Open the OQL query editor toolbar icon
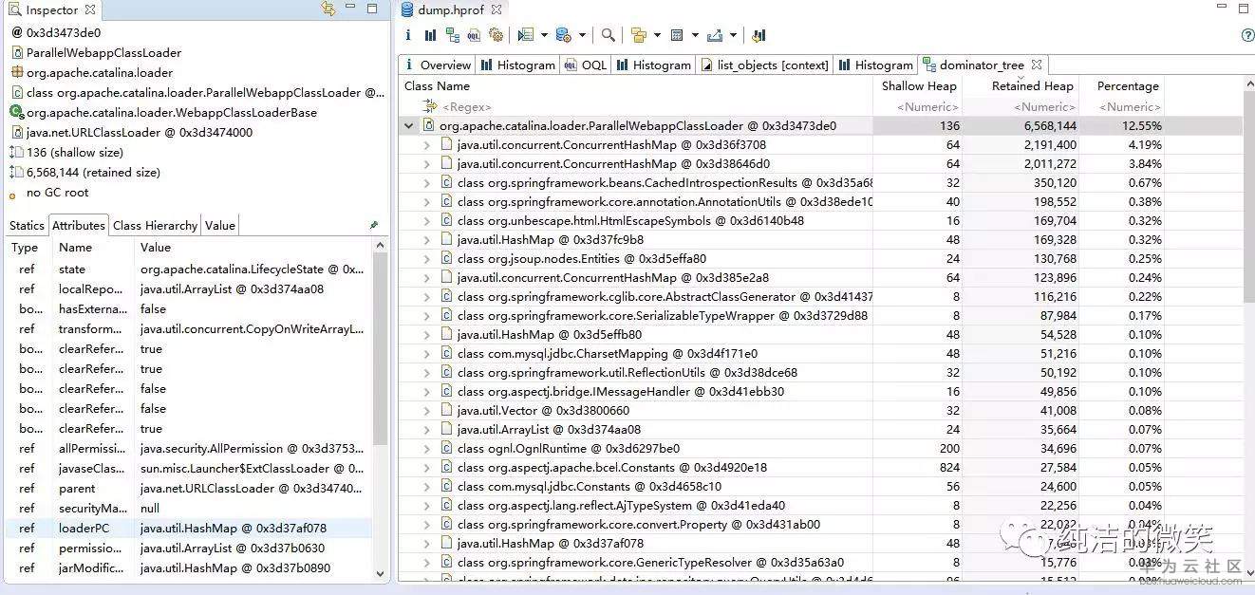Screen dimensions: 1255x595 [x=474, y=35]
